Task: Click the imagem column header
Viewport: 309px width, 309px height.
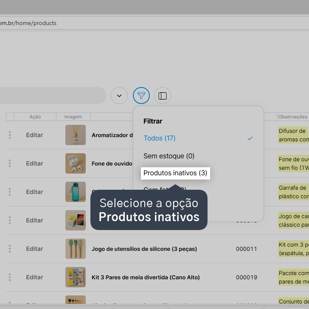Action: [x=73, y=117]
